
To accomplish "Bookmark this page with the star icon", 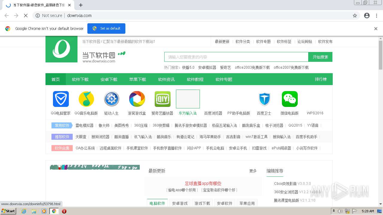I will pos(355,16).
